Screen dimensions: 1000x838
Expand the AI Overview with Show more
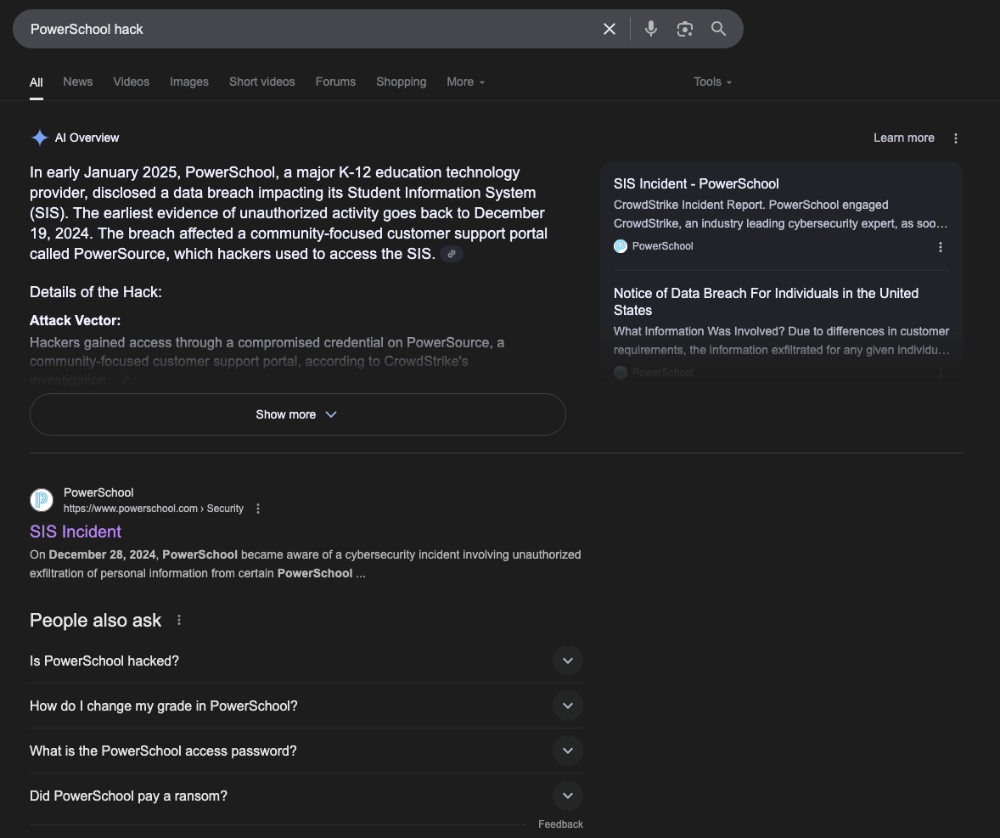pos(297,414)
